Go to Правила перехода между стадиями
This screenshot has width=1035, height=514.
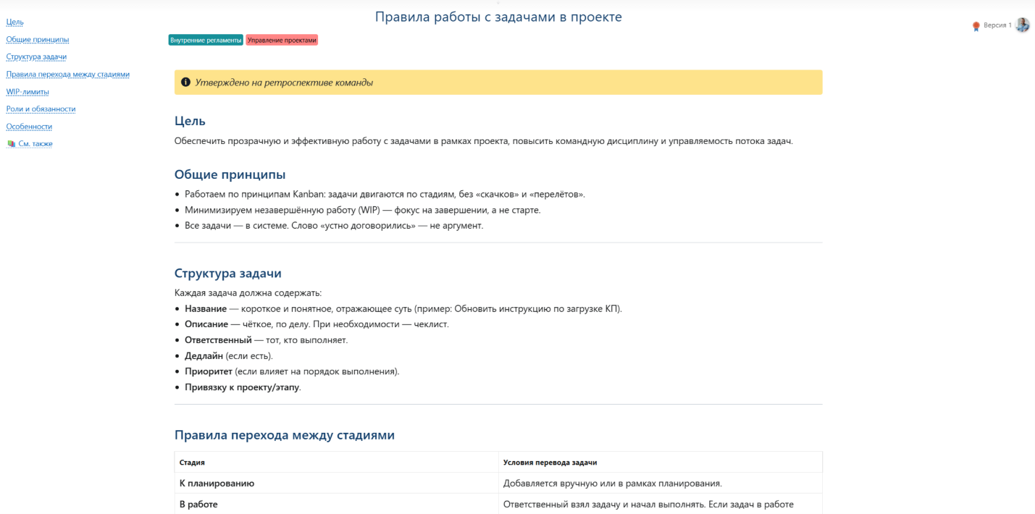67,74
